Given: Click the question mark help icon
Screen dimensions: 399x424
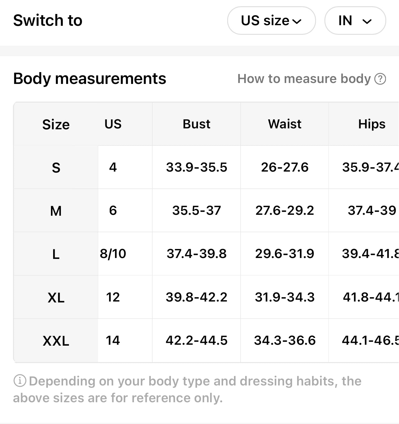Looking at the screenshot, I should (x=380, y=79).
